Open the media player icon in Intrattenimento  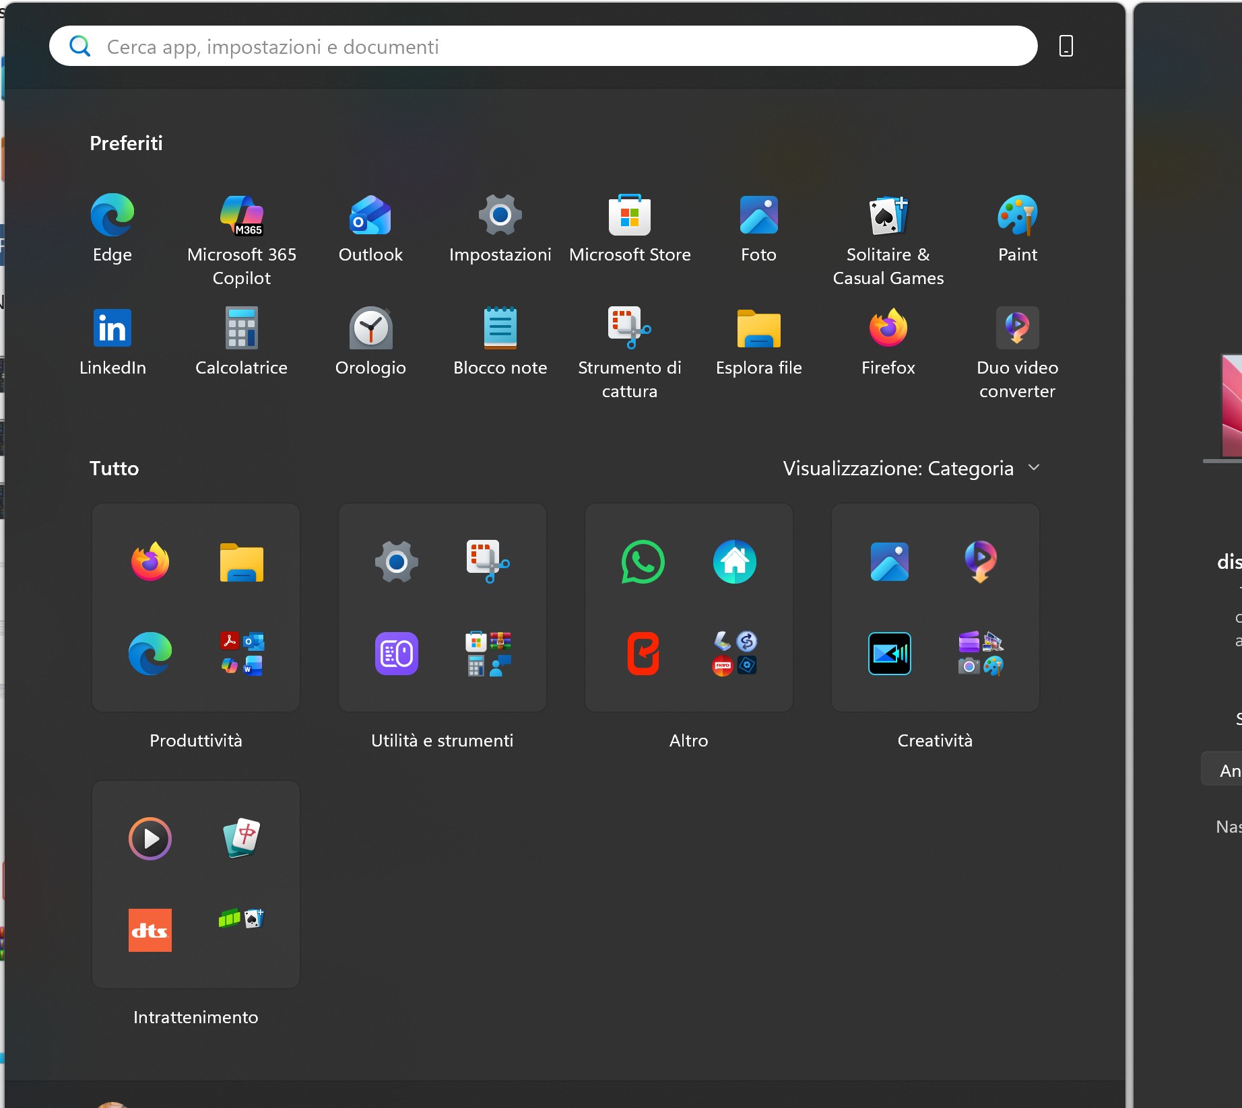click(x=150, y=839)
